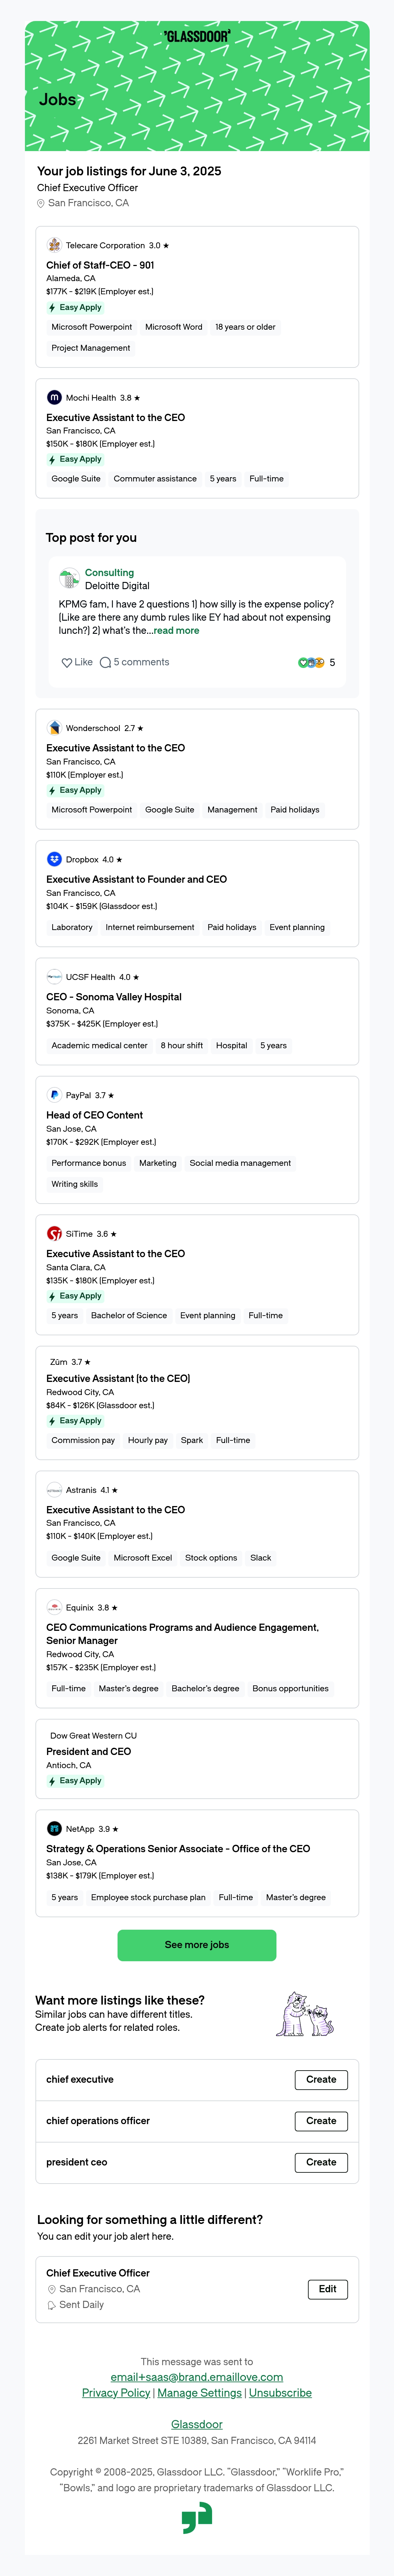This screenshot has width=394, height=2576.
Task: Click the PayPal logo icon
Action: tap(54, 1095)
